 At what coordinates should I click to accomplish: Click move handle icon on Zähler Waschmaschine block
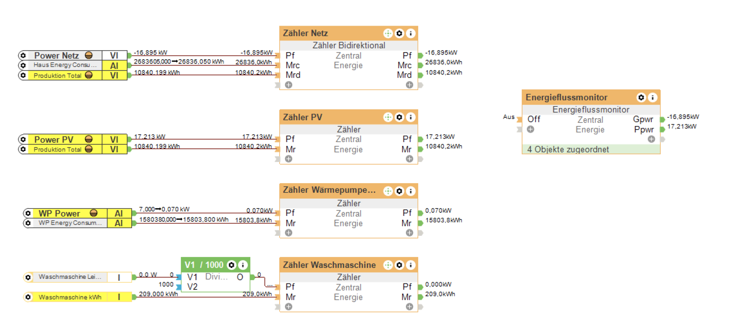388,265
